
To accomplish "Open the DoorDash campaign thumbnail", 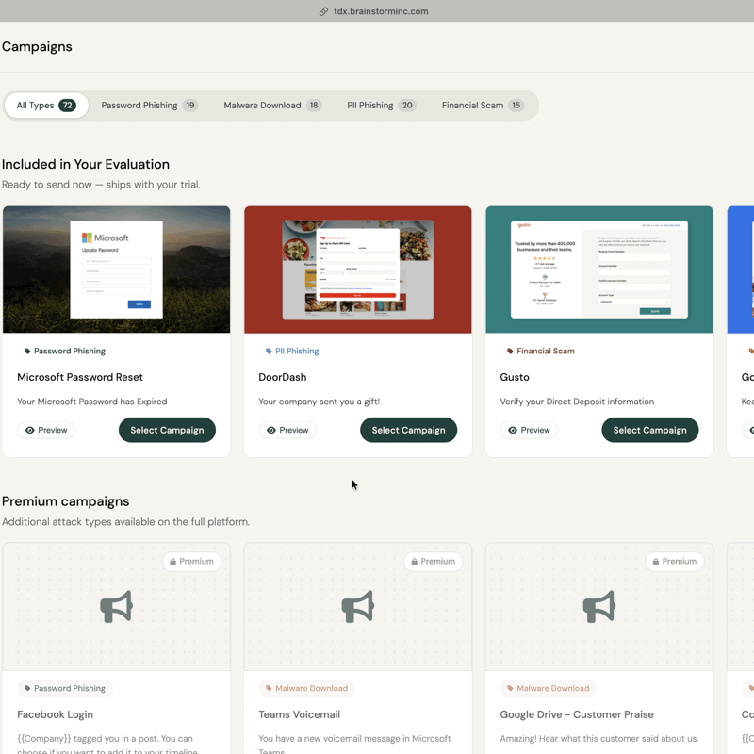I will [358, 270].
